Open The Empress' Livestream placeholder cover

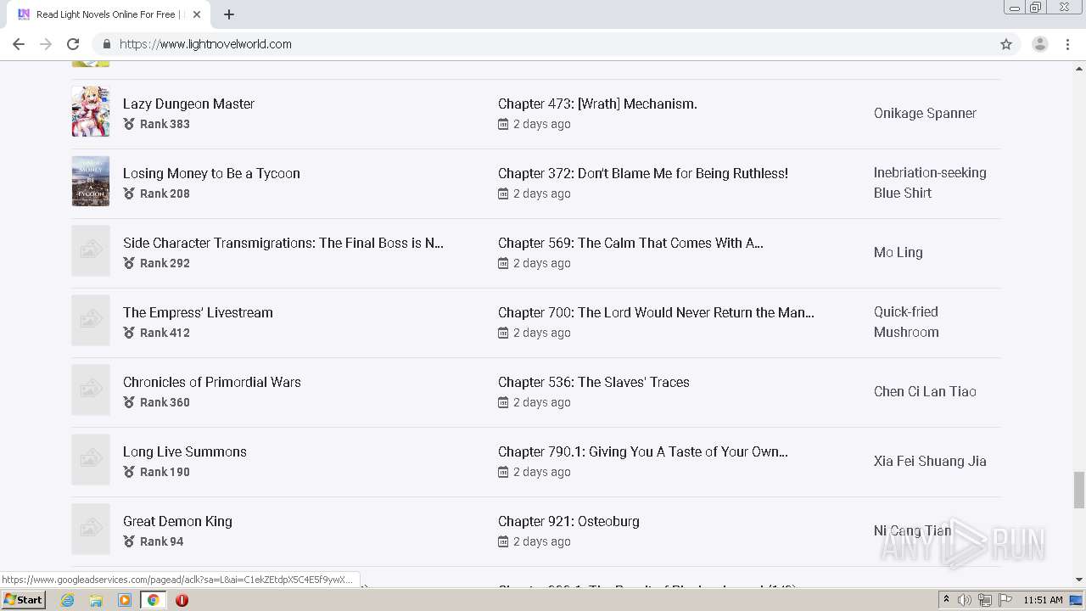click(x=91, y=320)
